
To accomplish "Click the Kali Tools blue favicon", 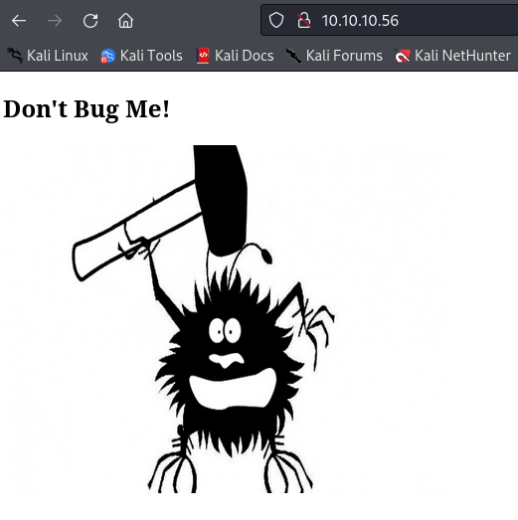I will 107,56.
